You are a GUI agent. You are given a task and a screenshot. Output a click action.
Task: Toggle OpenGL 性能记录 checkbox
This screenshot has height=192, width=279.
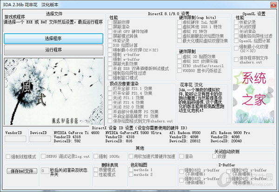[236, 22]
